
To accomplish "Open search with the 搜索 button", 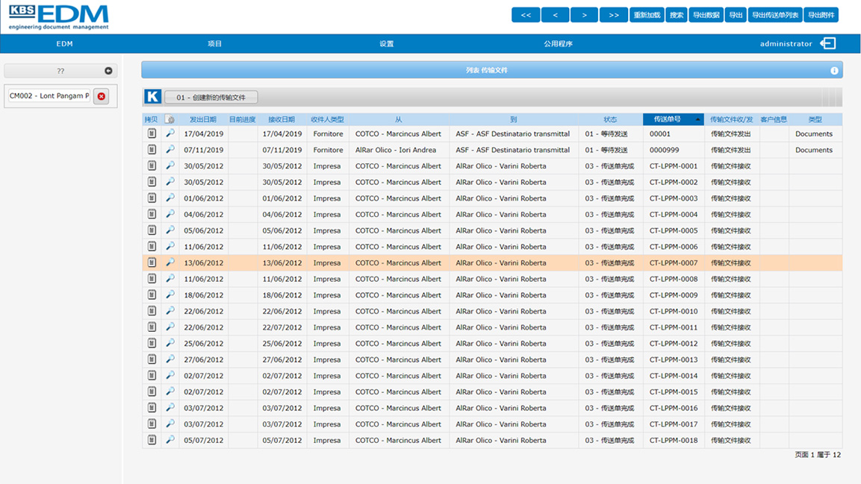I will 675,14.
